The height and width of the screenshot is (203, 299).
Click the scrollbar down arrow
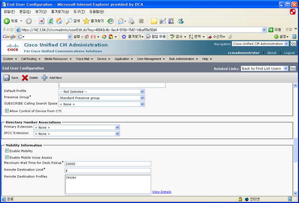[x=295, y=193]
